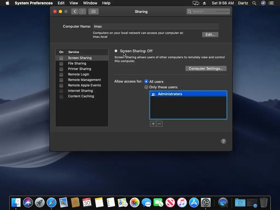Open the blue folder stack in dock

click(x=240, y=203)
